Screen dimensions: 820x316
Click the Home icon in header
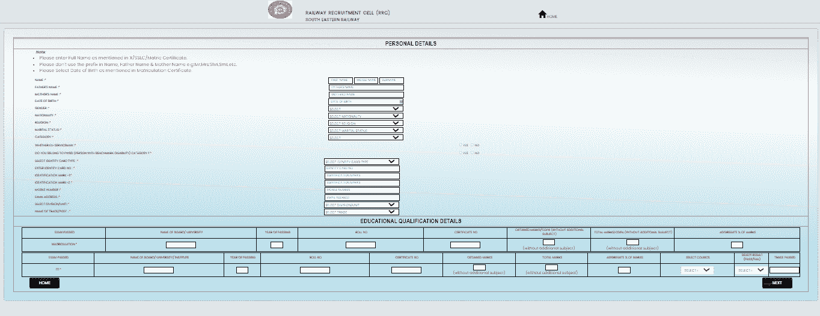542,14
